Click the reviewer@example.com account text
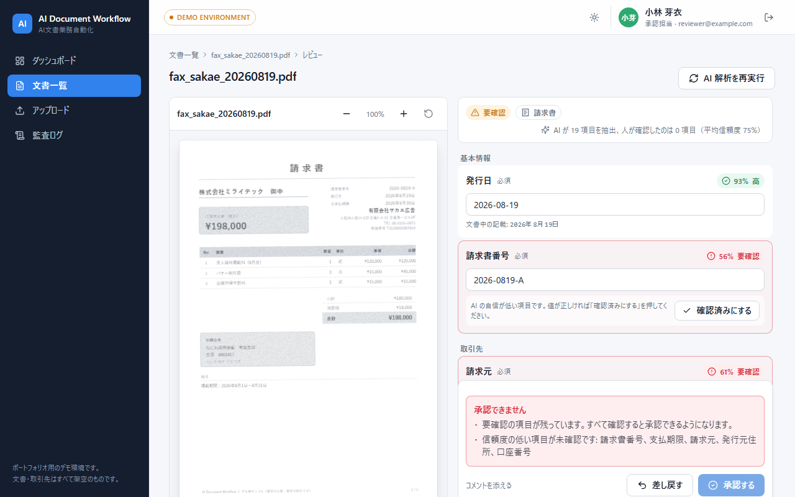The image size is (795, 497). 715,24
